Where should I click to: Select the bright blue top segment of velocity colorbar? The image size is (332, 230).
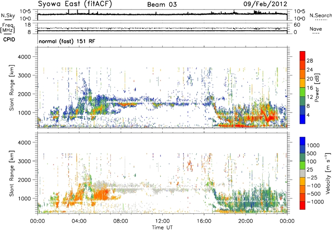point(303,141)
